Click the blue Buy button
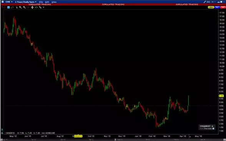This screenshot has width=226, height=141. tap(217, 7)
